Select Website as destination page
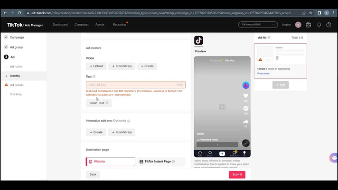The image size is (338, 190). click(110, 161)
